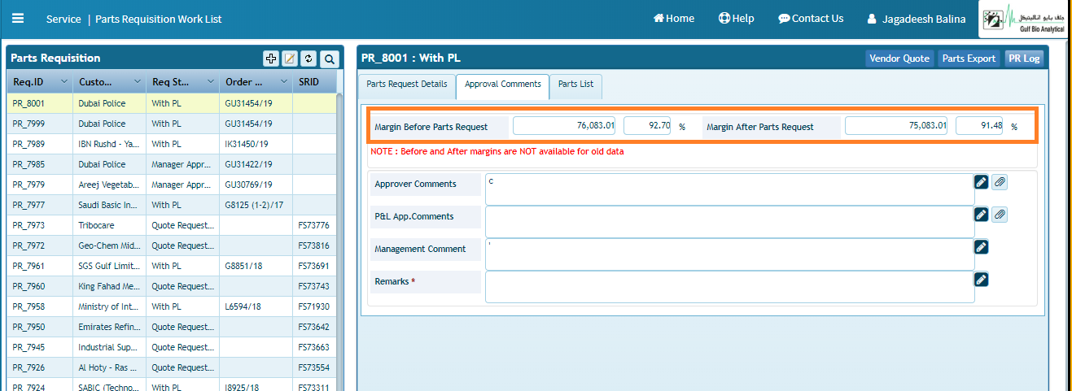
Task: Click the Parts Export button
Action: 969,59
